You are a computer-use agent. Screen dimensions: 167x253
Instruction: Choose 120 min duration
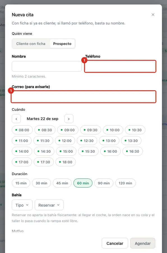(x=126, y=183)
